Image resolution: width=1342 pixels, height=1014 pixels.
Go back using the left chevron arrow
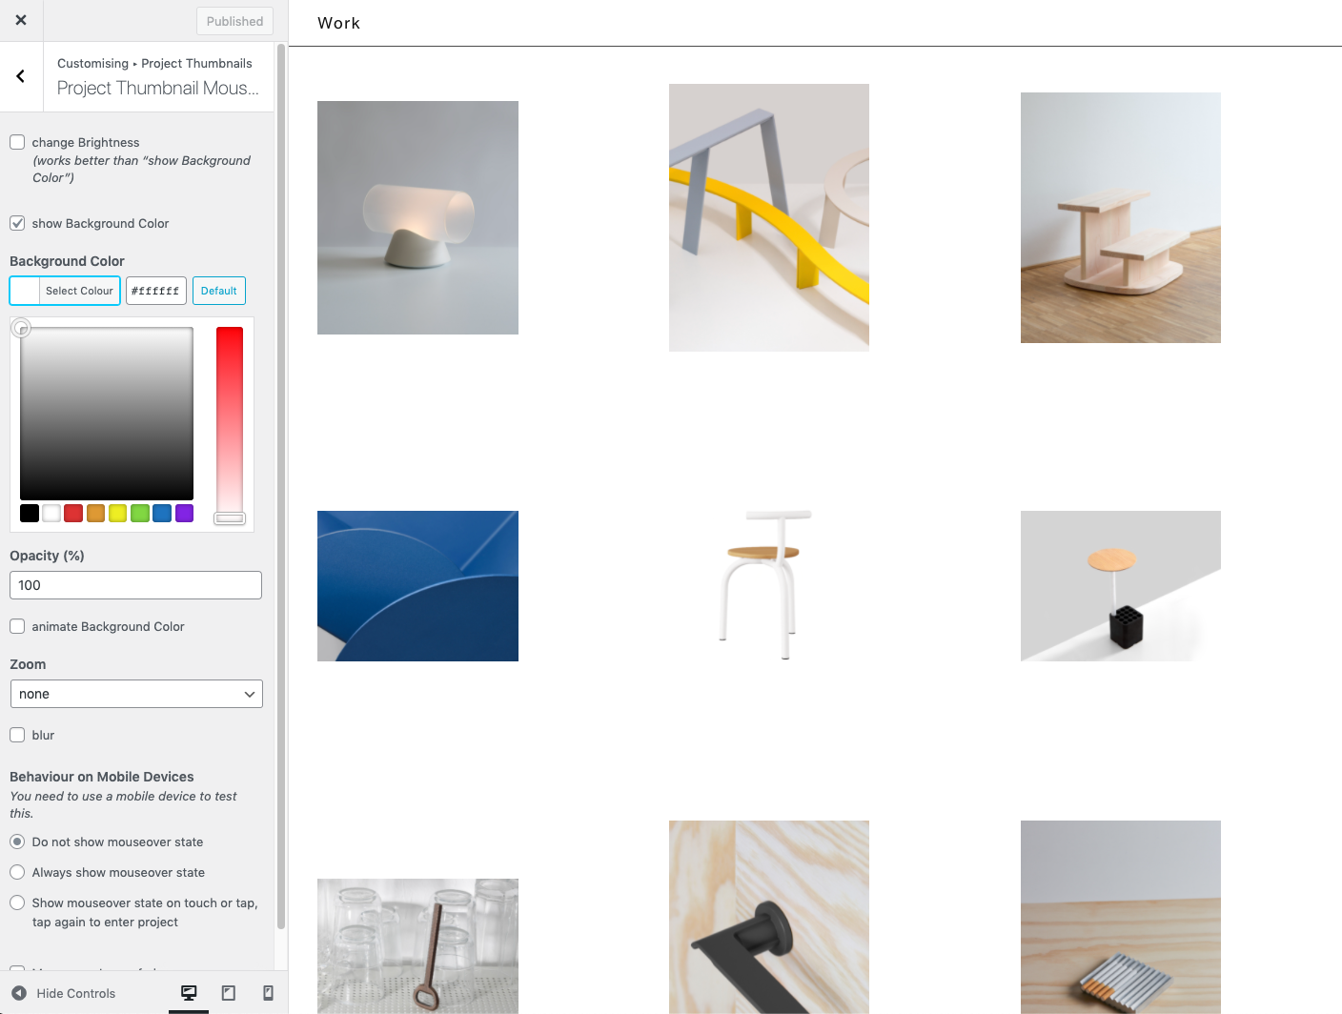21,76
